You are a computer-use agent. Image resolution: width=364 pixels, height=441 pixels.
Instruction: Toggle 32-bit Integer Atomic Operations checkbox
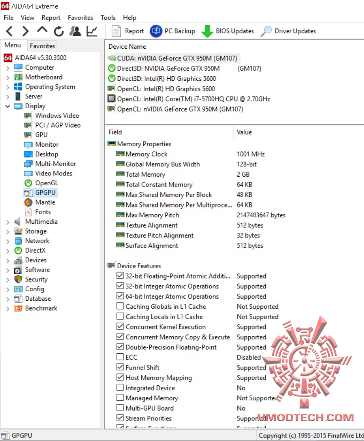[x=120, y=285]
